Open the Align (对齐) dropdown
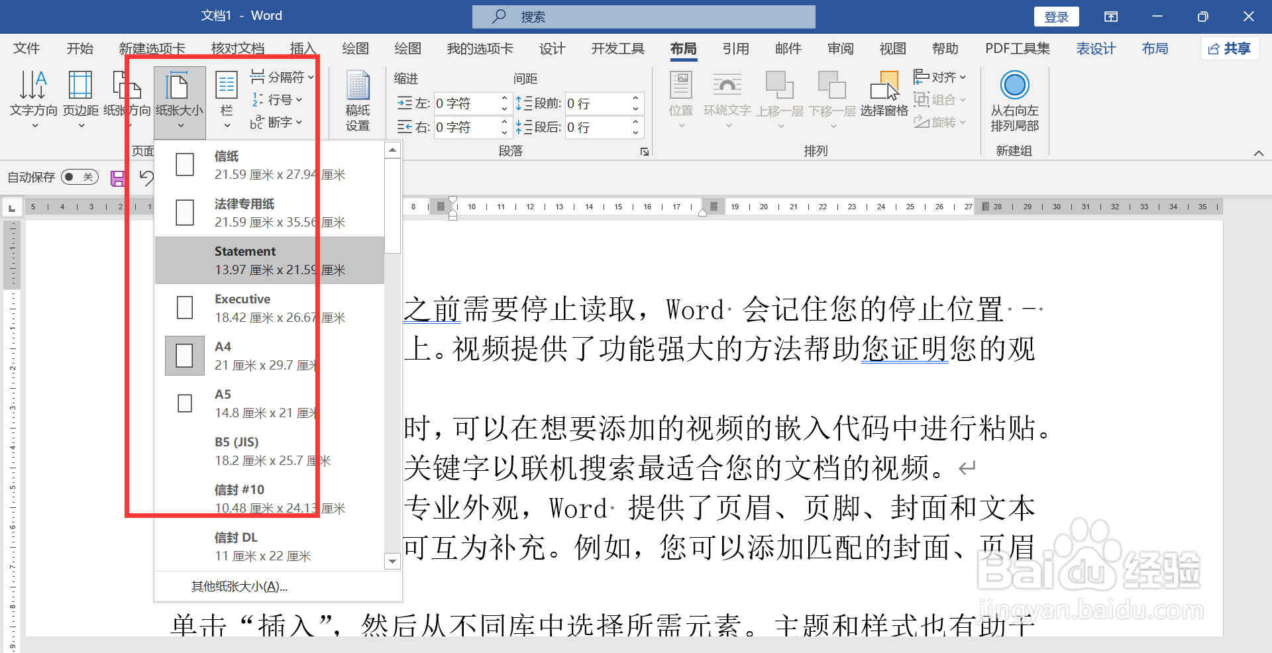1272x653 pixels. pos(940,77)
